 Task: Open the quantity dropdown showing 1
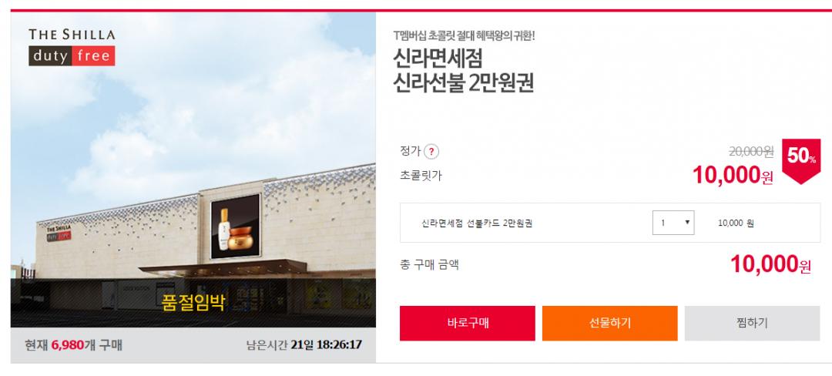(x=673, y=223)
